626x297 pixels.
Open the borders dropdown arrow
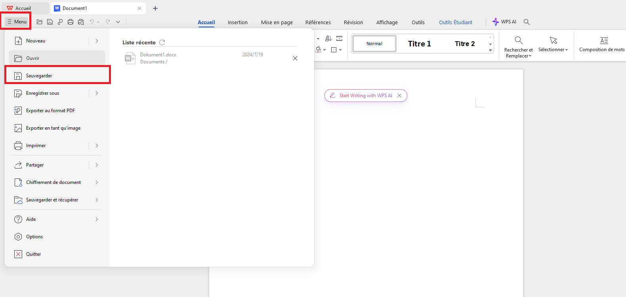340,50
